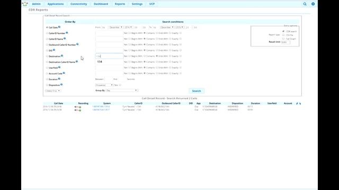
Task: Show help tooltip for Account Code
Action: click(64, 73)
